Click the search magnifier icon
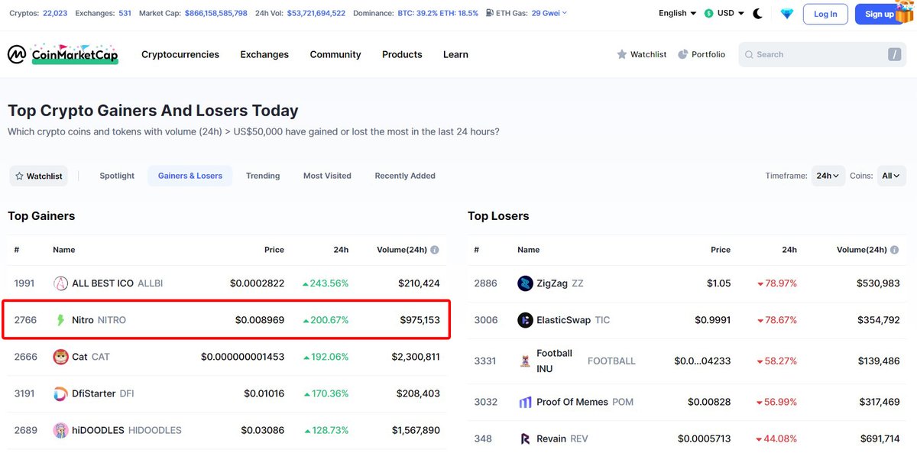 [749, 55]
